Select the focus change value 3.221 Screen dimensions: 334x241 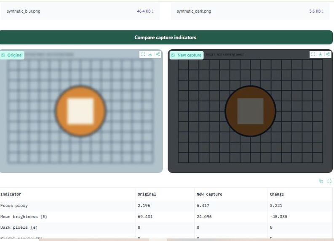[276, 206]
